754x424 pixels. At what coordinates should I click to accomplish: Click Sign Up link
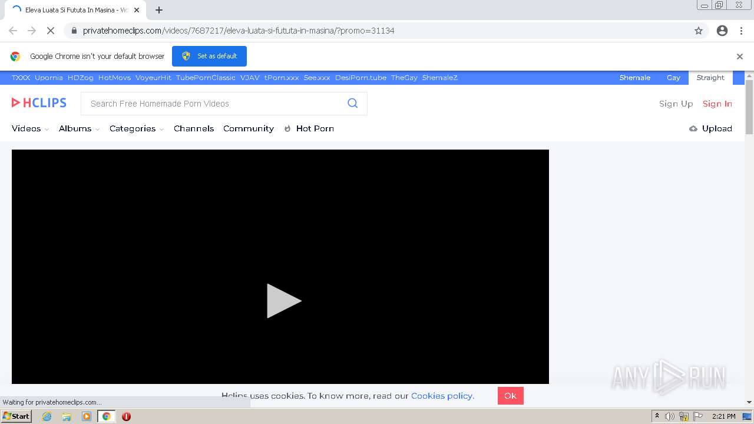click(x=676, y=104)
